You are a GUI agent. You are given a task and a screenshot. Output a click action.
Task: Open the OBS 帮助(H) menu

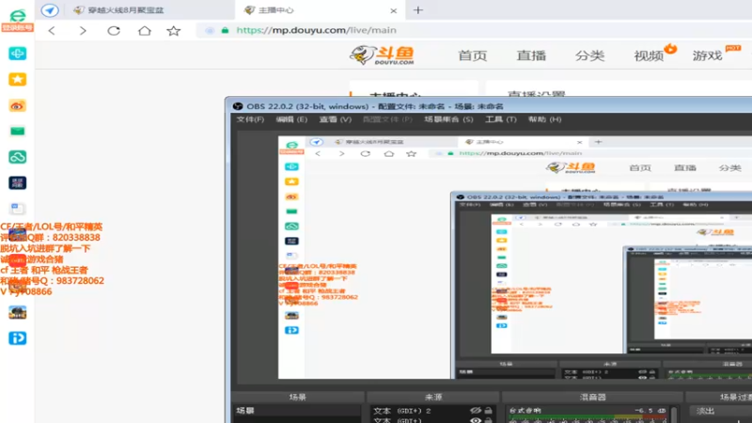[x=544, y=119]
